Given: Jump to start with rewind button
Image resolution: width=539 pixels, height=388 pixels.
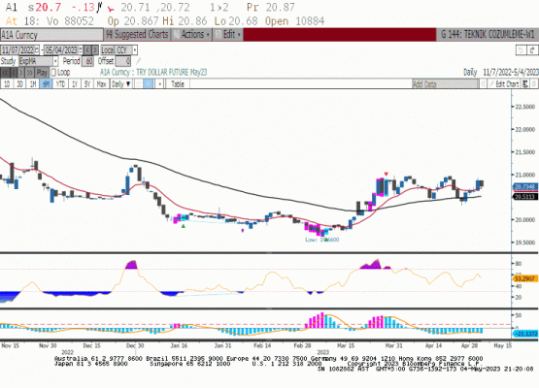Looking at the screenshot, I should click(5, 73).
